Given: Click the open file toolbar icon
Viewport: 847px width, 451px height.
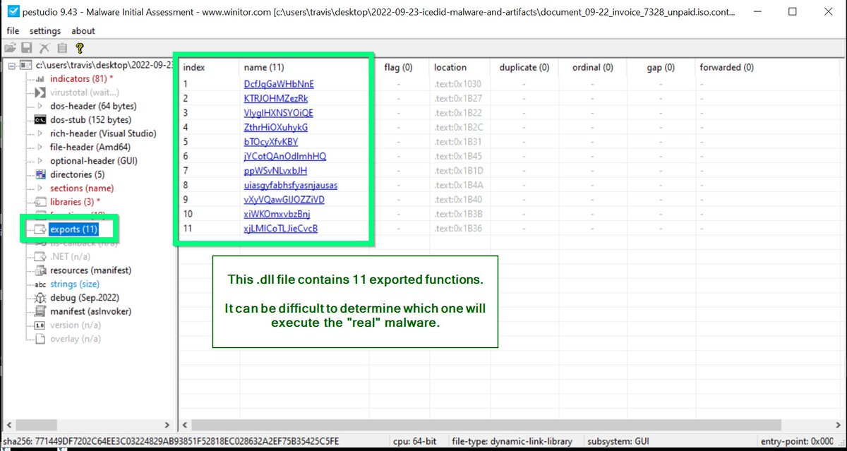Looking at the screenshot, I should coord(10,48).
